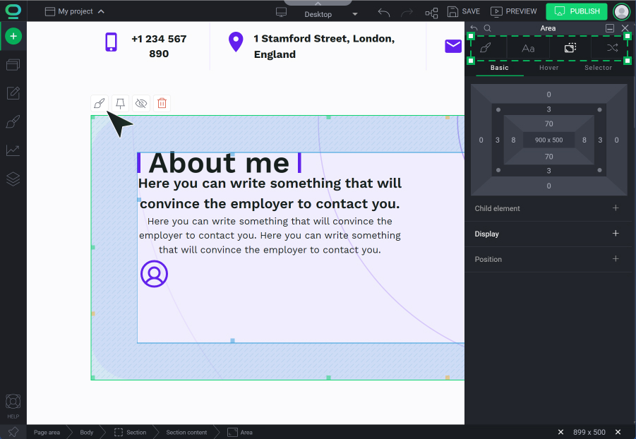636x439 pixels.
Task: Select Section content in breadcrumb
Action: [x=186, y=433]
